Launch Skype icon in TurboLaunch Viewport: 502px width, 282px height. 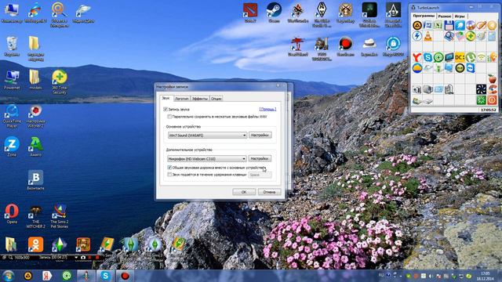pos(427,57)
